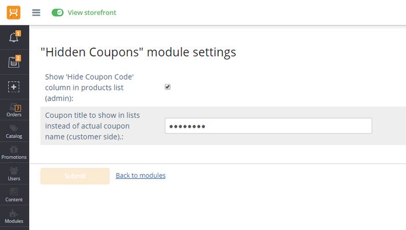This screenshot has height=230, width=406.
Task: Open the notifications bell icon
Action: (x=14, y=37)
